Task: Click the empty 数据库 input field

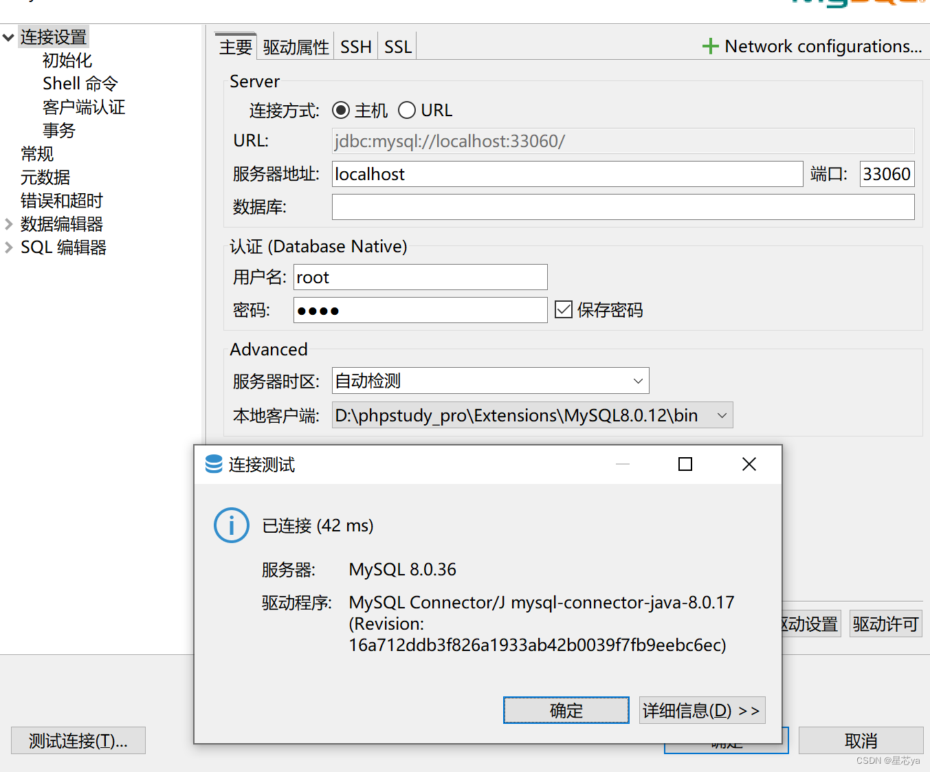Action: 623,207
